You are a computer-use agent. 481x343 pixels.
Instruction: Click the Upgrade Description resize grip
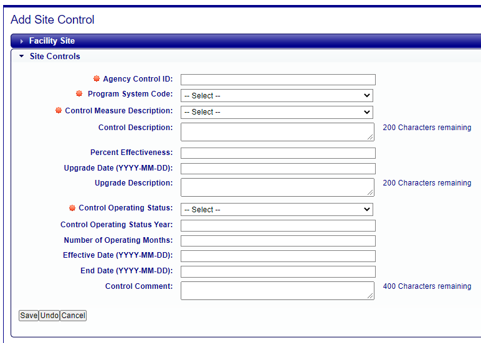point(370,192)
